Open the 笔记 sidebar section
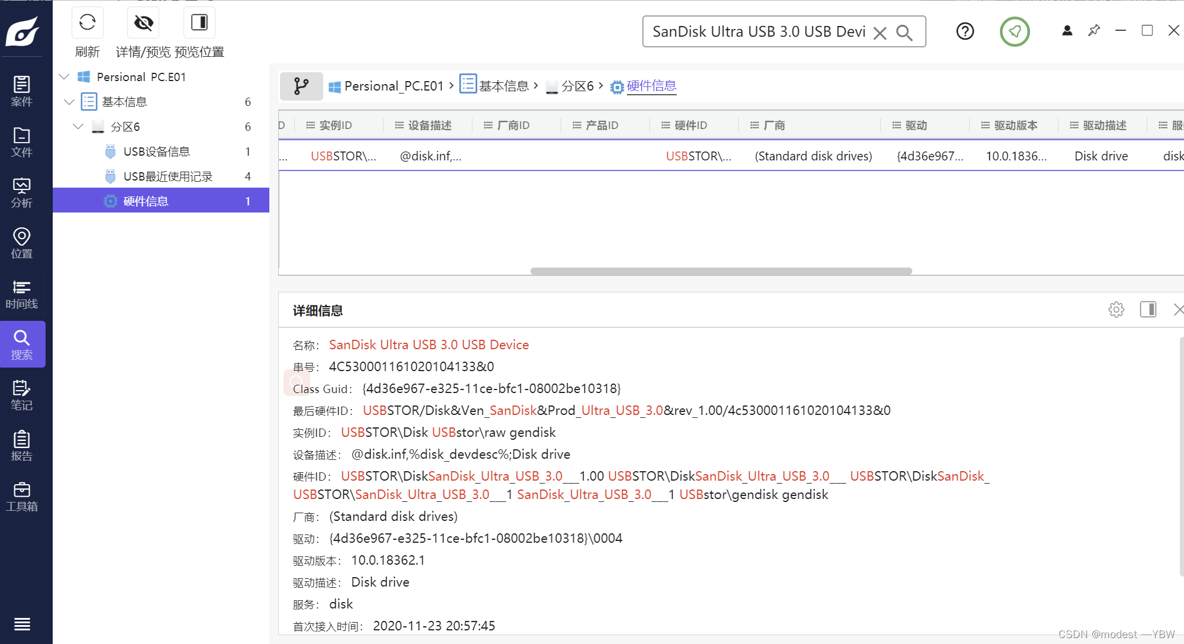The height and width of the screenshot is (644, 1184). click(x=22, y=395)
